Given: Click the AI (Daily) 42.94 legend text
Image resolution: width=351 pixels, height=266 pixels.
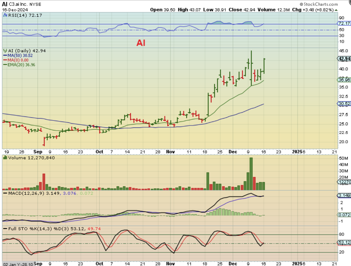Looking at the screenshot, I should pos(27,51).
